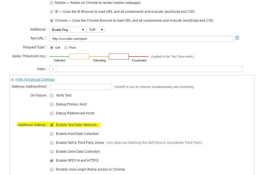Click the Gateway Address/Host field
275x175 pixels.
(x=81, y=87)
